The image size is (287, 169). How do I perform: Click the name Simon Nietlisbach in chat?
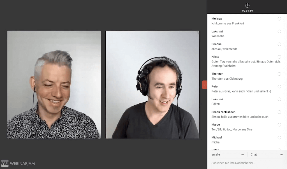pyautogui.click(x=223, y=112)
